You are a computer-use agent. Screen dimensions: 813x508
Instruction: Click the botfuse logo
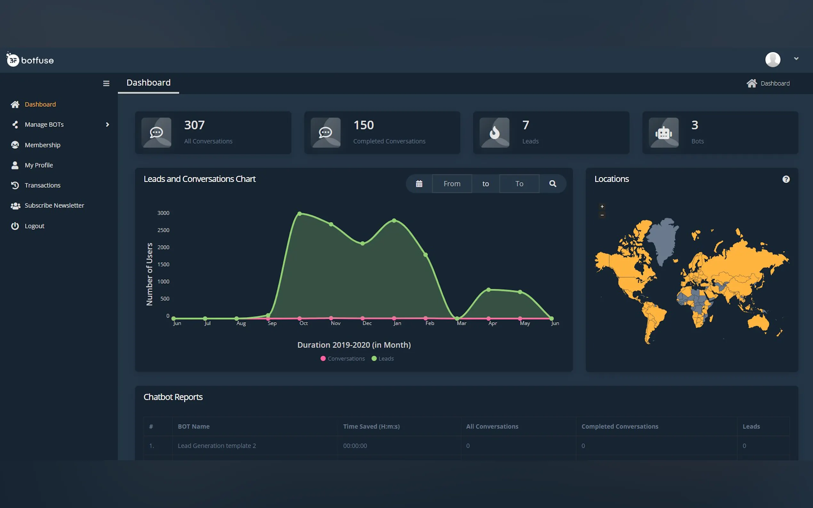pos(30,60)
